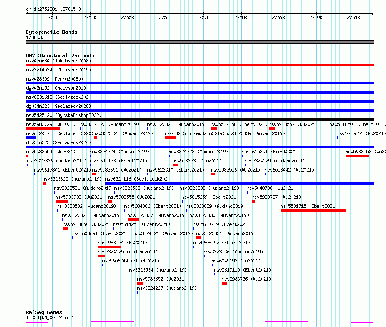This screenshot has height=327, width=386.
Task: Click nsv6040786 (Wu2021) label
Action: 271,188
